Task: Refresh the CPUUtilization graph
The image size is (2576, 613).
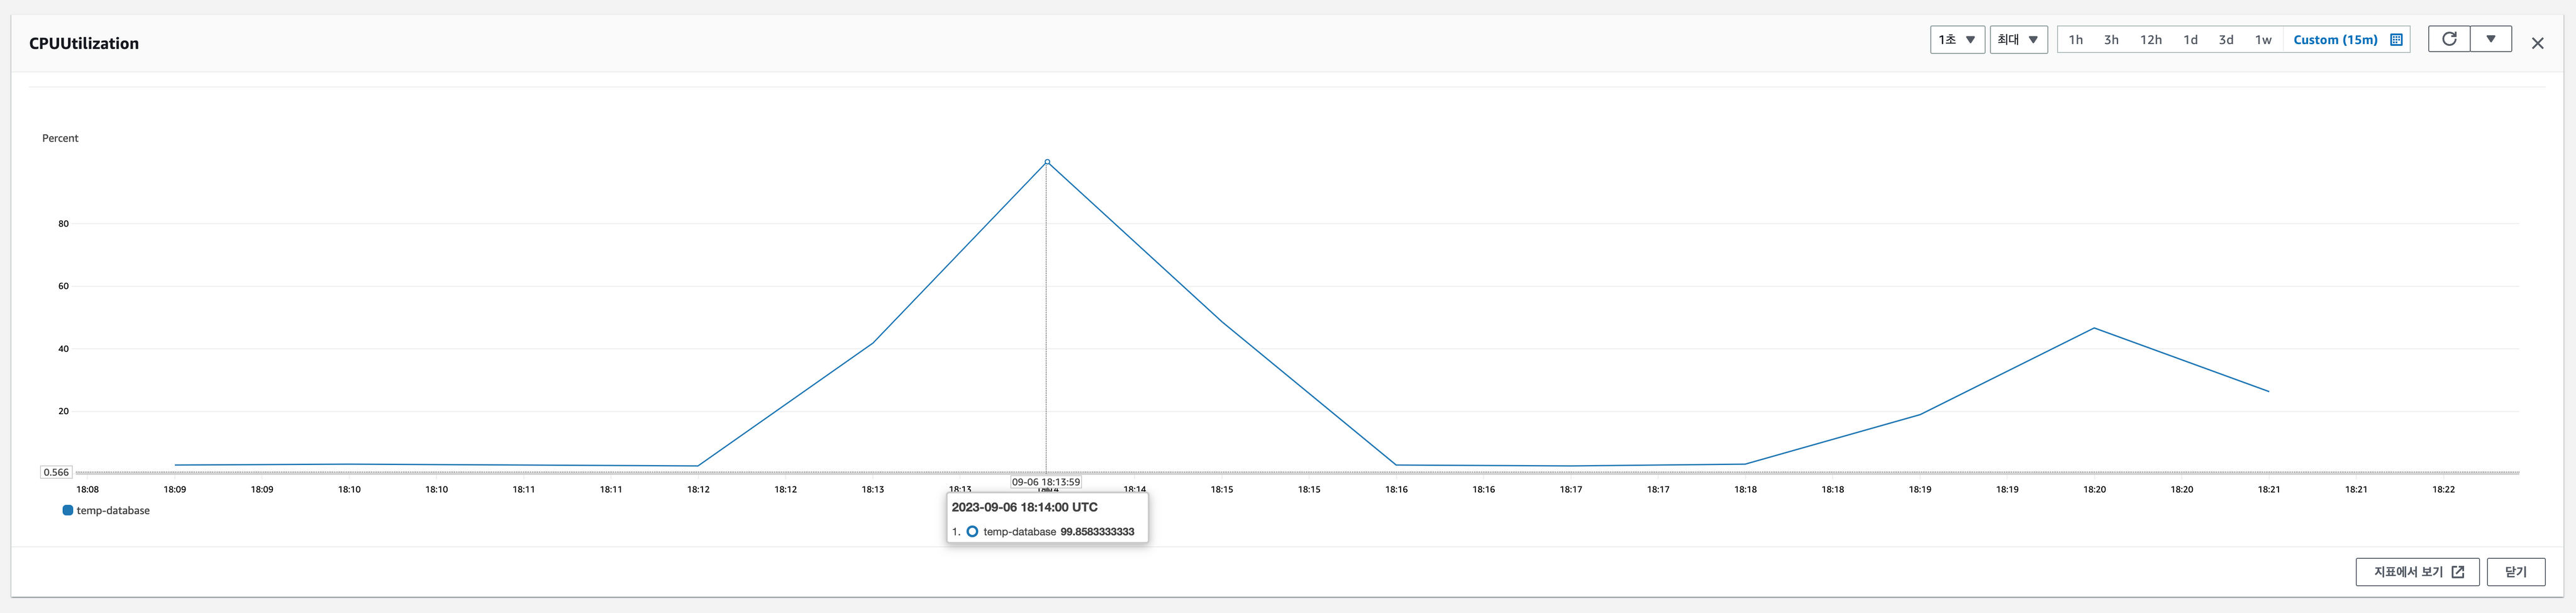Action: click(2449, 39)
